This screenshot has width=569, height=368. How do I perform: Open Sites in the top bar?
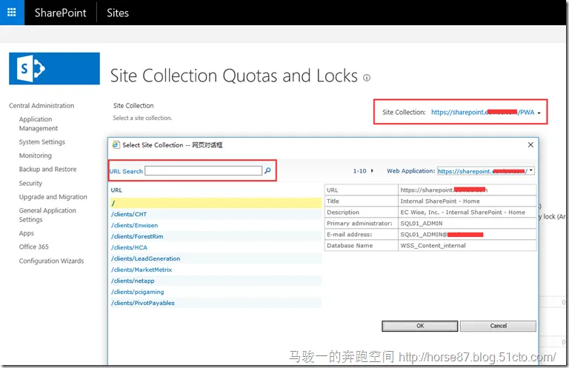point(117,13)
